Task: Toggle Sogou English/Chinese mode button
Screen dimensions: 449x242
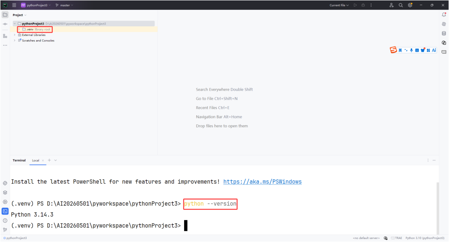Action: click(x=400, y=50)
